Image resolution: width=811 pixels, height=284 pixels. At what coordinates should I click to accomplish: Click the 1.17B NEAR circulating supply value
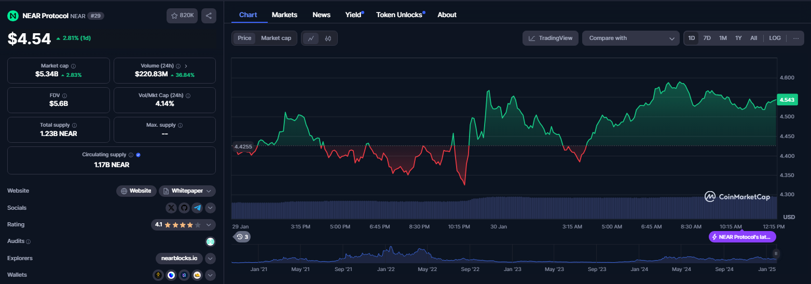[112, 165]
